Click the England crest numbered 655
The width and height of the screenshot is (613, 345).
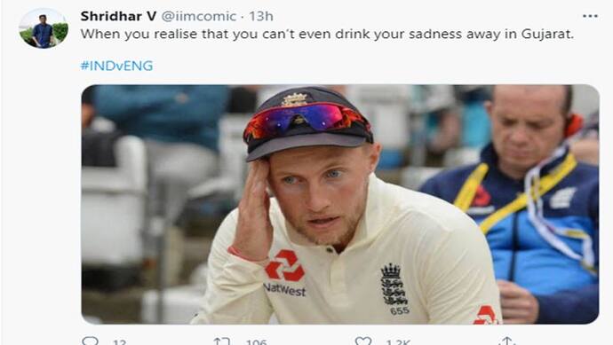pos(394,289)
